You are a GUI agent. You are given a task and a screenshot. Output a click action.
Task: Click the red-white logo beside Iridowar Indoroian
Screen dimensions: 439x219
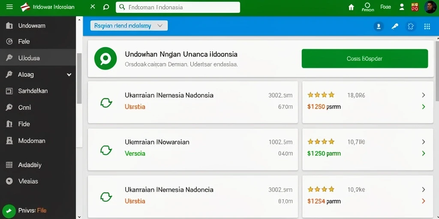(x=25, y=7)
